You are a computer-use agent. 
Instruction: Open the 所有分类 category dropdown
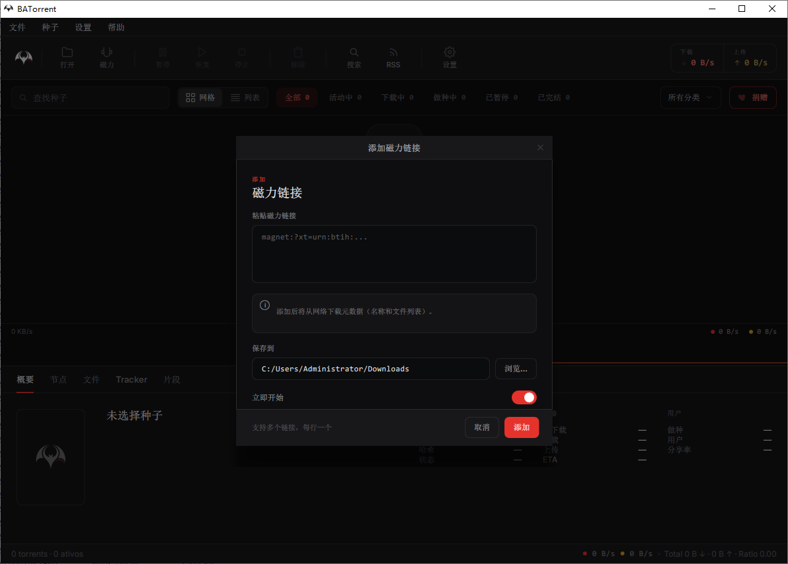pos(690,98)
